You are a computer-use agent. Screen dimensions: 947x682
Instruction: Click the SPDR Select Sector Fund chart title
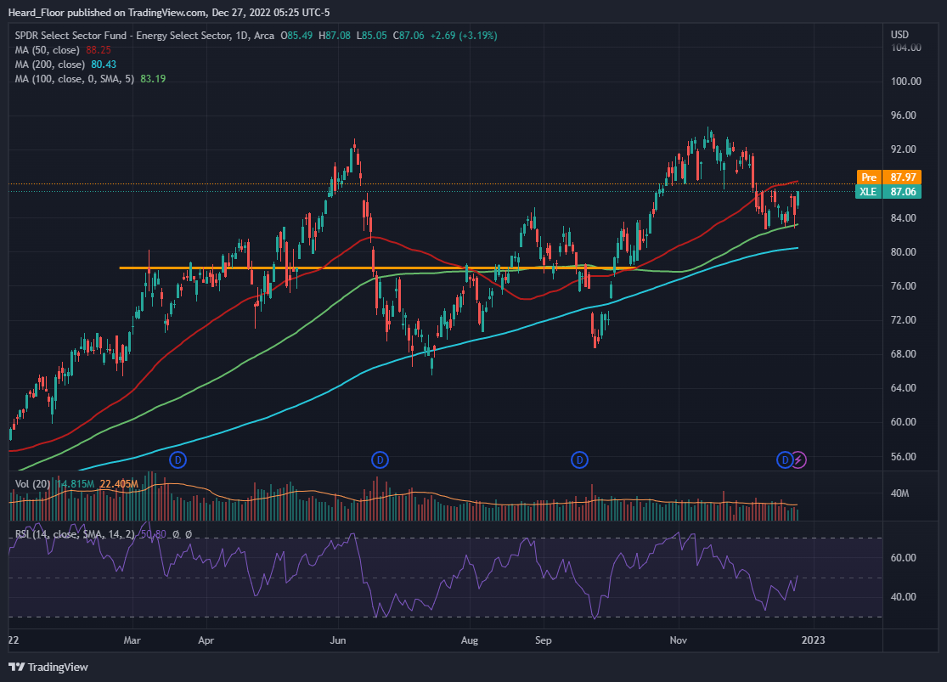144,36
